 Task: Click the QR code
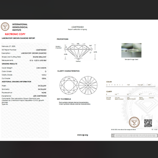tap(148, 123)
